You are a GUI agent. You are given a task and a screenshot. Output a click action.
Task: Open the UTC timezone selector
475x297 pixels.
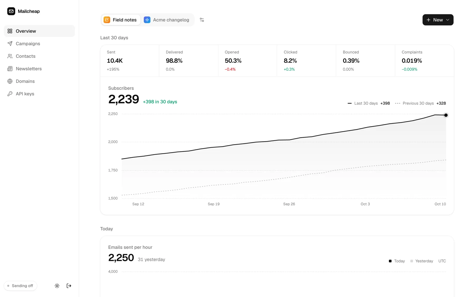coord(442,261)
